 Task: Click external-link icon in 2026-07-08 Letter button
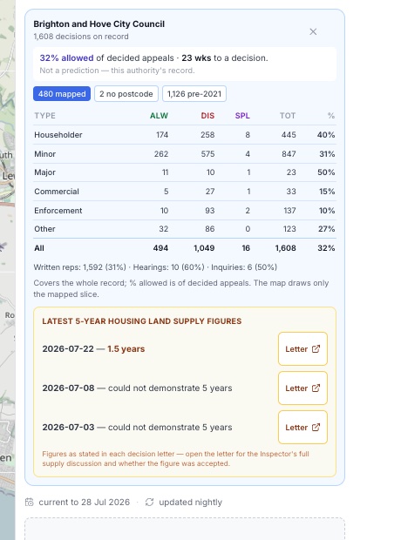point(316,388)
